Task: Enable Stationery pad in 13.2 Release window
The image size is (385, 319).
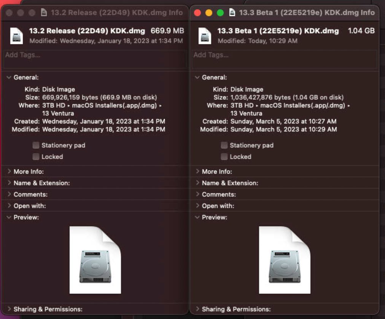Action: tap(36, 145)
